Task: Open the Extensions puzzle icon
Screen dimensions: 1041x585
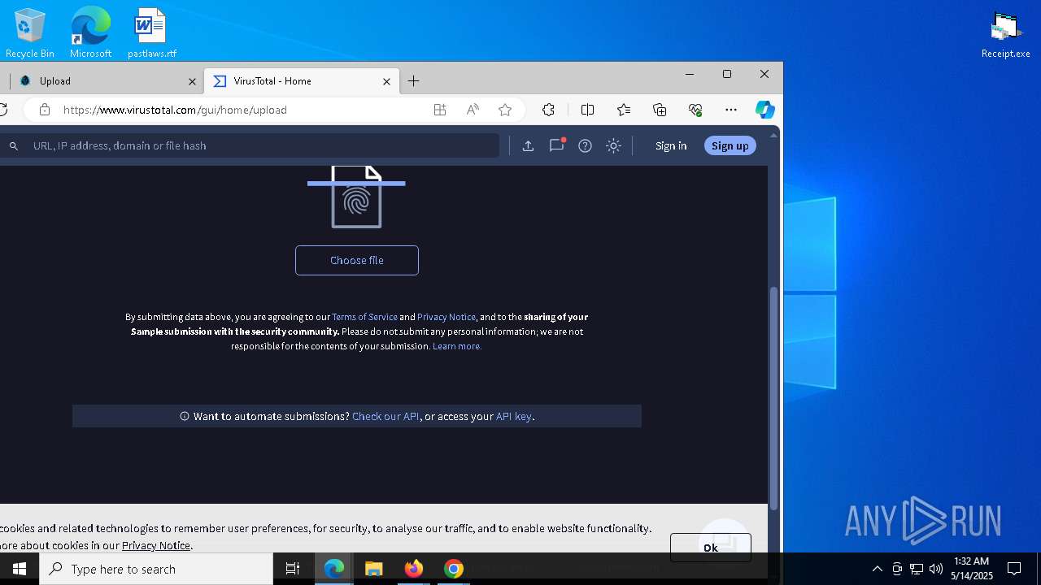Action: click(548, 110)
